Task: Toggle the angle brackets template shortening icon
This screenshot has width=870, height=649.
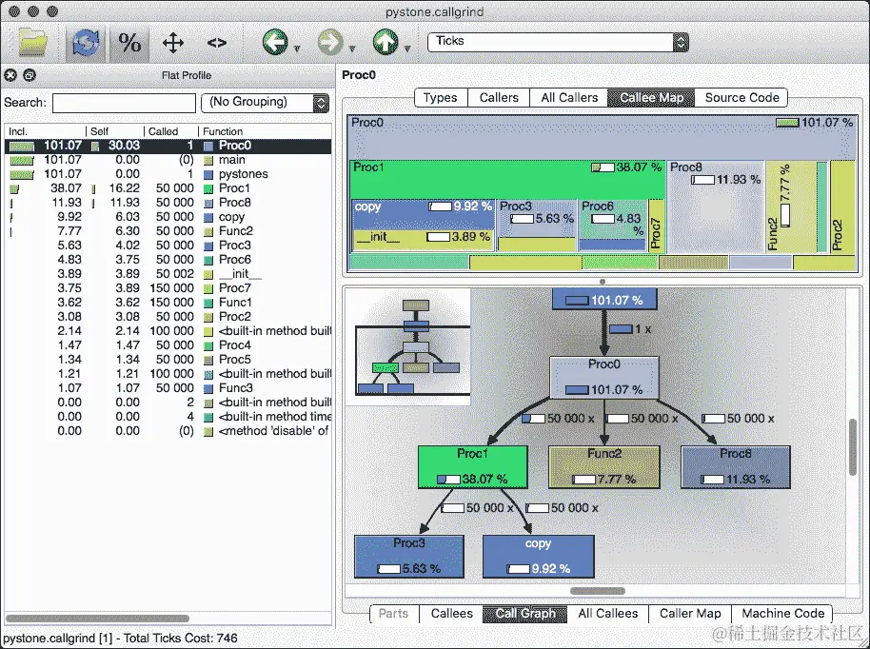Action: tap(216, 43)
